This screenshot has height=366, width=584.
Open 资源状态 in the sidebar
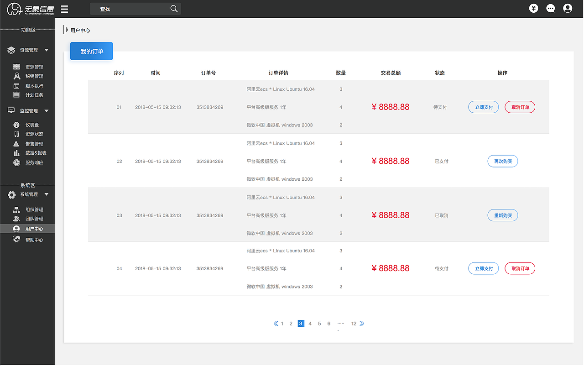pyautogui.click(x=34, y=134)
